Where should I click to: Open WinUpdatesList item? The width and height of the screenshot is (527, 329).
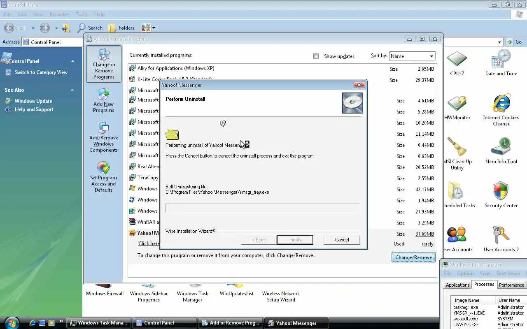[x=237, y=290]
